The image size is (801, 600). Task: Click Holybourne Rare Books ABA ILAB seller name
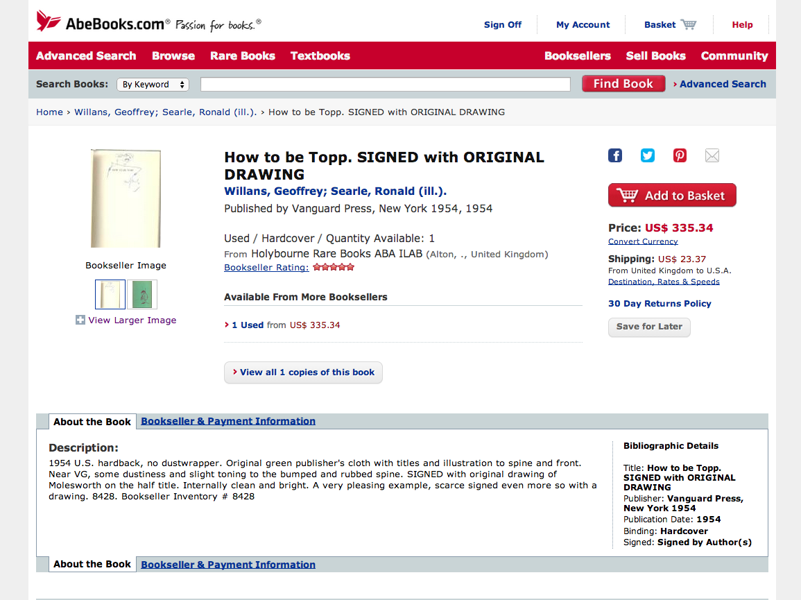point(336,253)
